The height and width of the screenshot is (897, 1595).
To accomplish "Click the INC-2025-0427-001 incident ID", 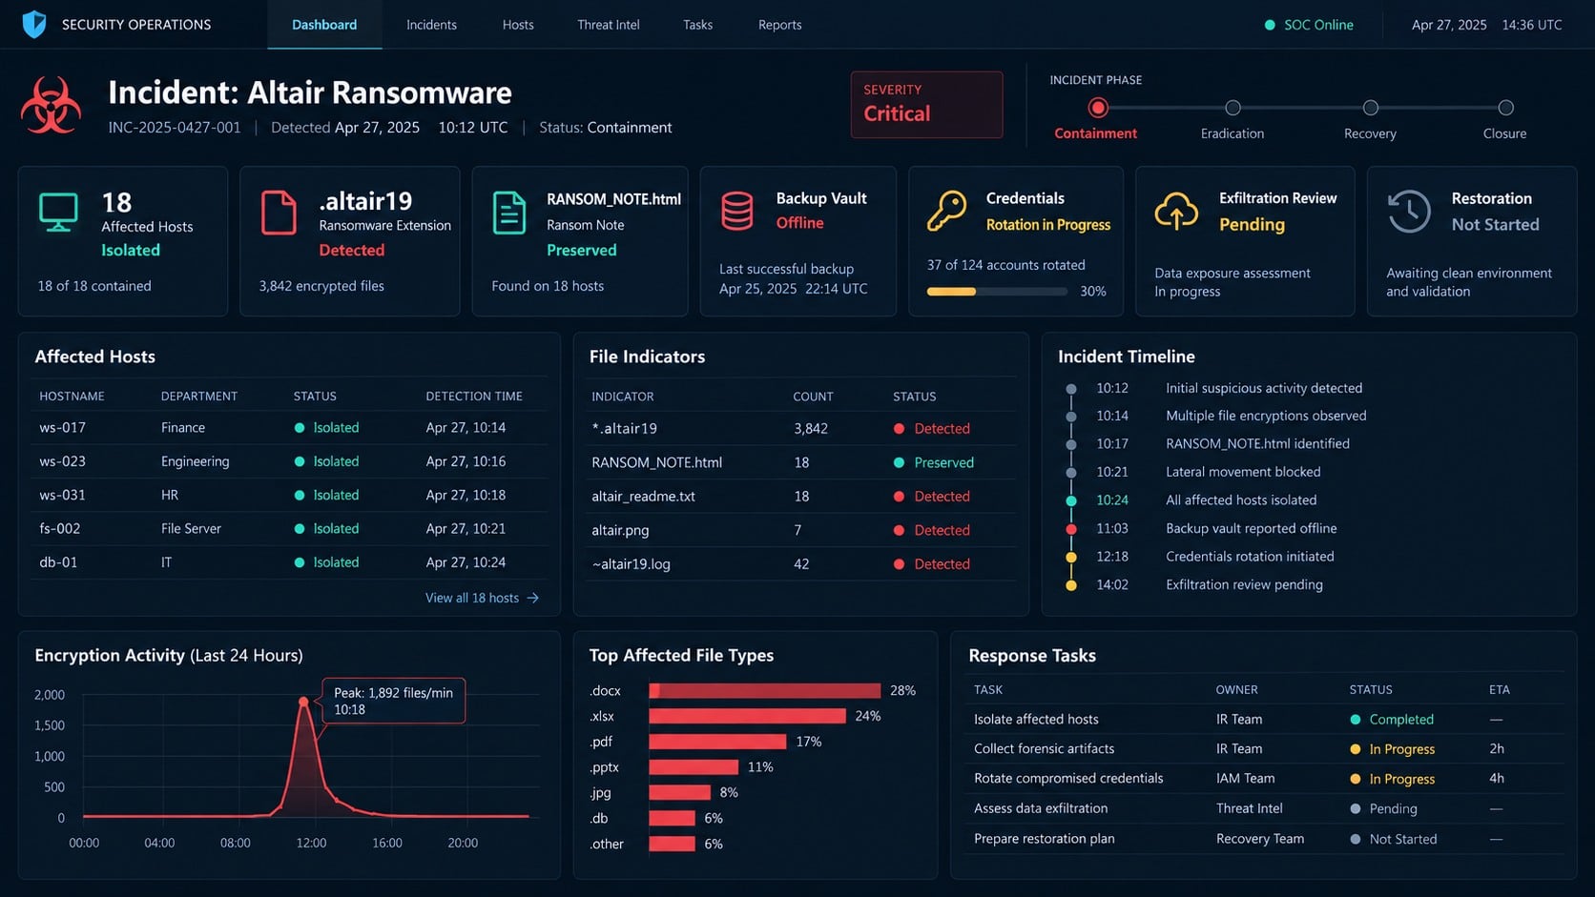I will [175, 128].
